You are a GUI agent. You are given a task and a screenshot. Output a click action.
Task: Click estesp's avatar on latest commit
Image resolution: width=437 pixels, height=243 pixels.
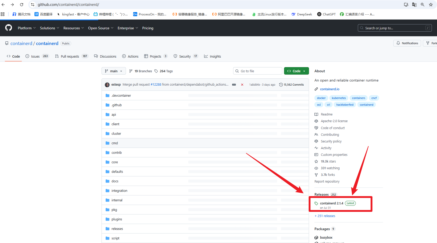107,85
